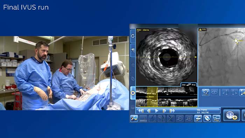This screenshot has height=138, width=245.
Task: Open the dual-monitor swap display icon
Action: point(216,118)
